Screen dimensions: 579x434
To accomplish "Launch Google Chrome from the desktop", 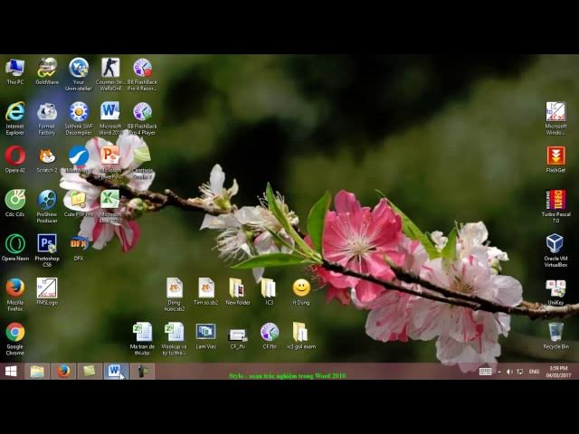I will tap(15, 339).
